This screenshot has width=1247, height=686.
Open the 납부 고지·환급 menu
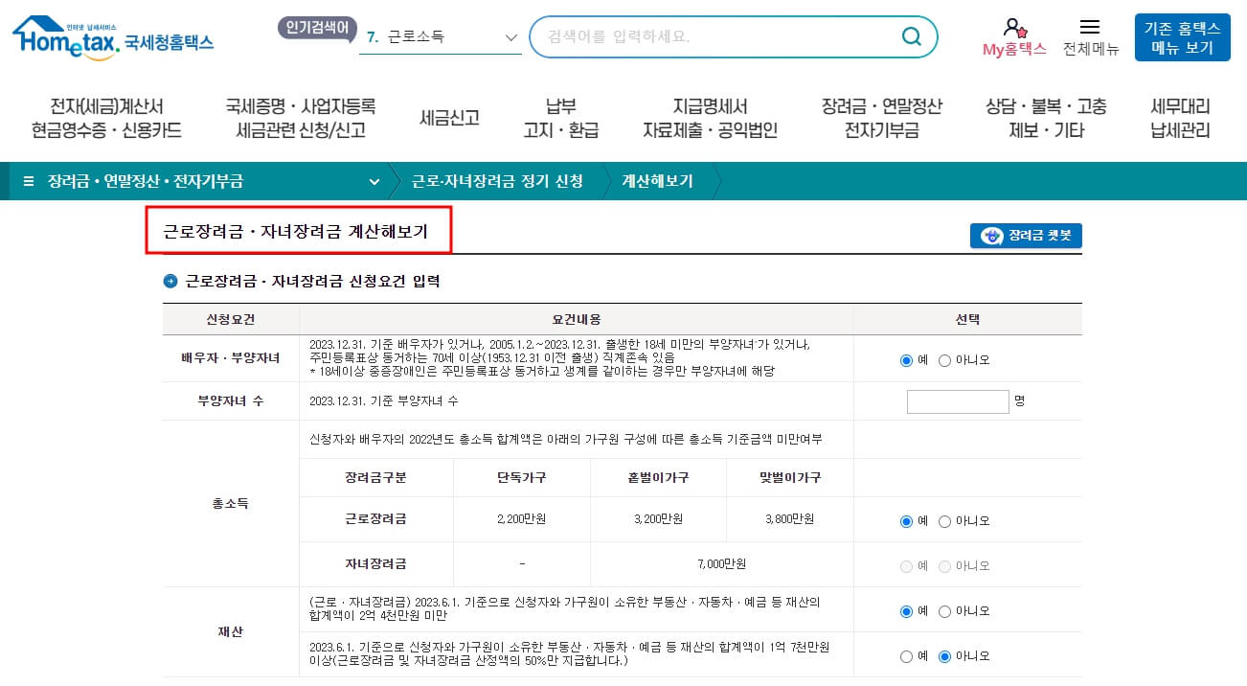point(559,118)
